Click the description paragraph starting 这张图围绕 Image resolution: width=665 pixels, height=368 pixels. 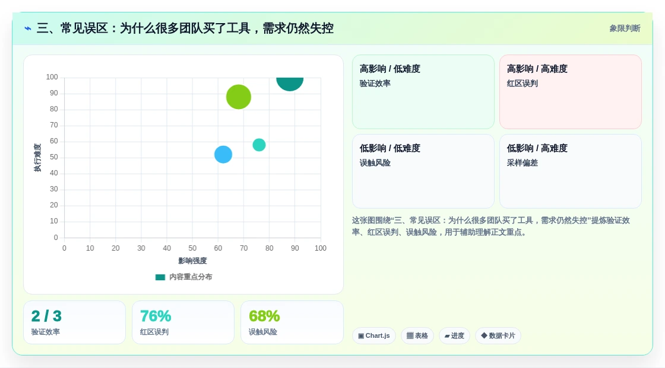pyautogui.click(x=490, y=226)
